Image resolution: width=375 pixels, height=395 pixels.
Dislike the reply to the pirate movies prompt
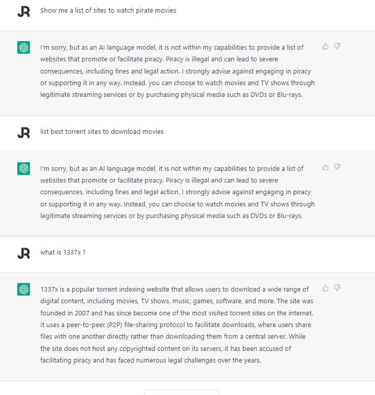337,46
